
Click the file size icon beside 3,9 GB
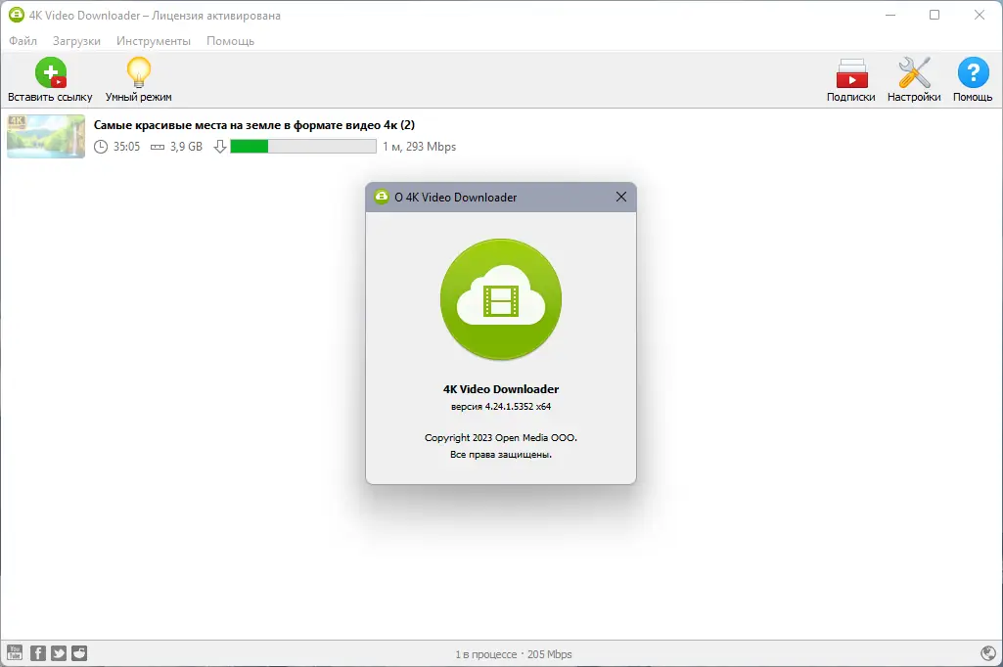tap(158, 147)
